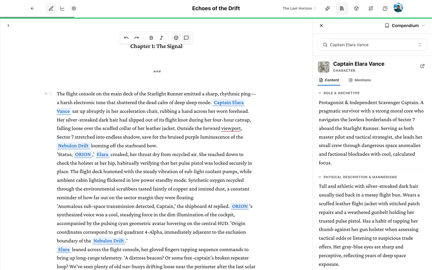Expand the left sidebar chevron
Image resolution: width=432 pixels, height=270 pixels.
click(8, 25)
